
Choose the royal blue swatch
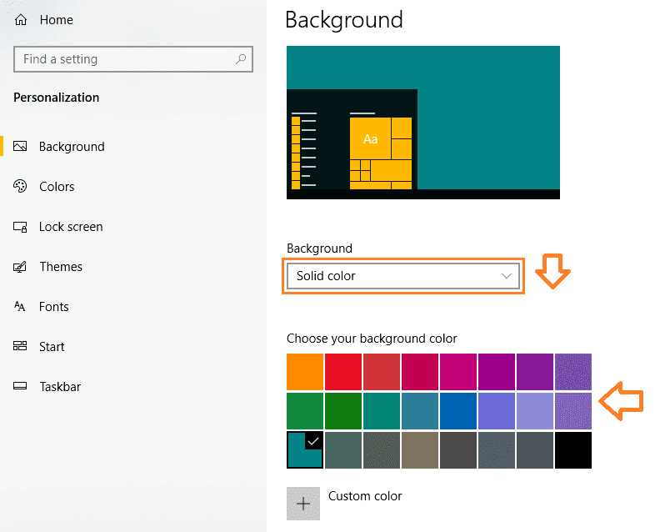(x=458, y=411)
